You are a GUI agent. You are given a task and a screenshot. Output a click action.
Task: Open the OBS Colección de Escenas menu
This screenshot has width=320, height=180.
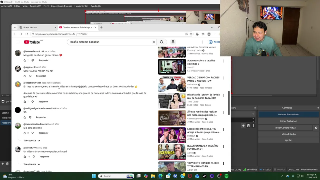pos(61,6)
